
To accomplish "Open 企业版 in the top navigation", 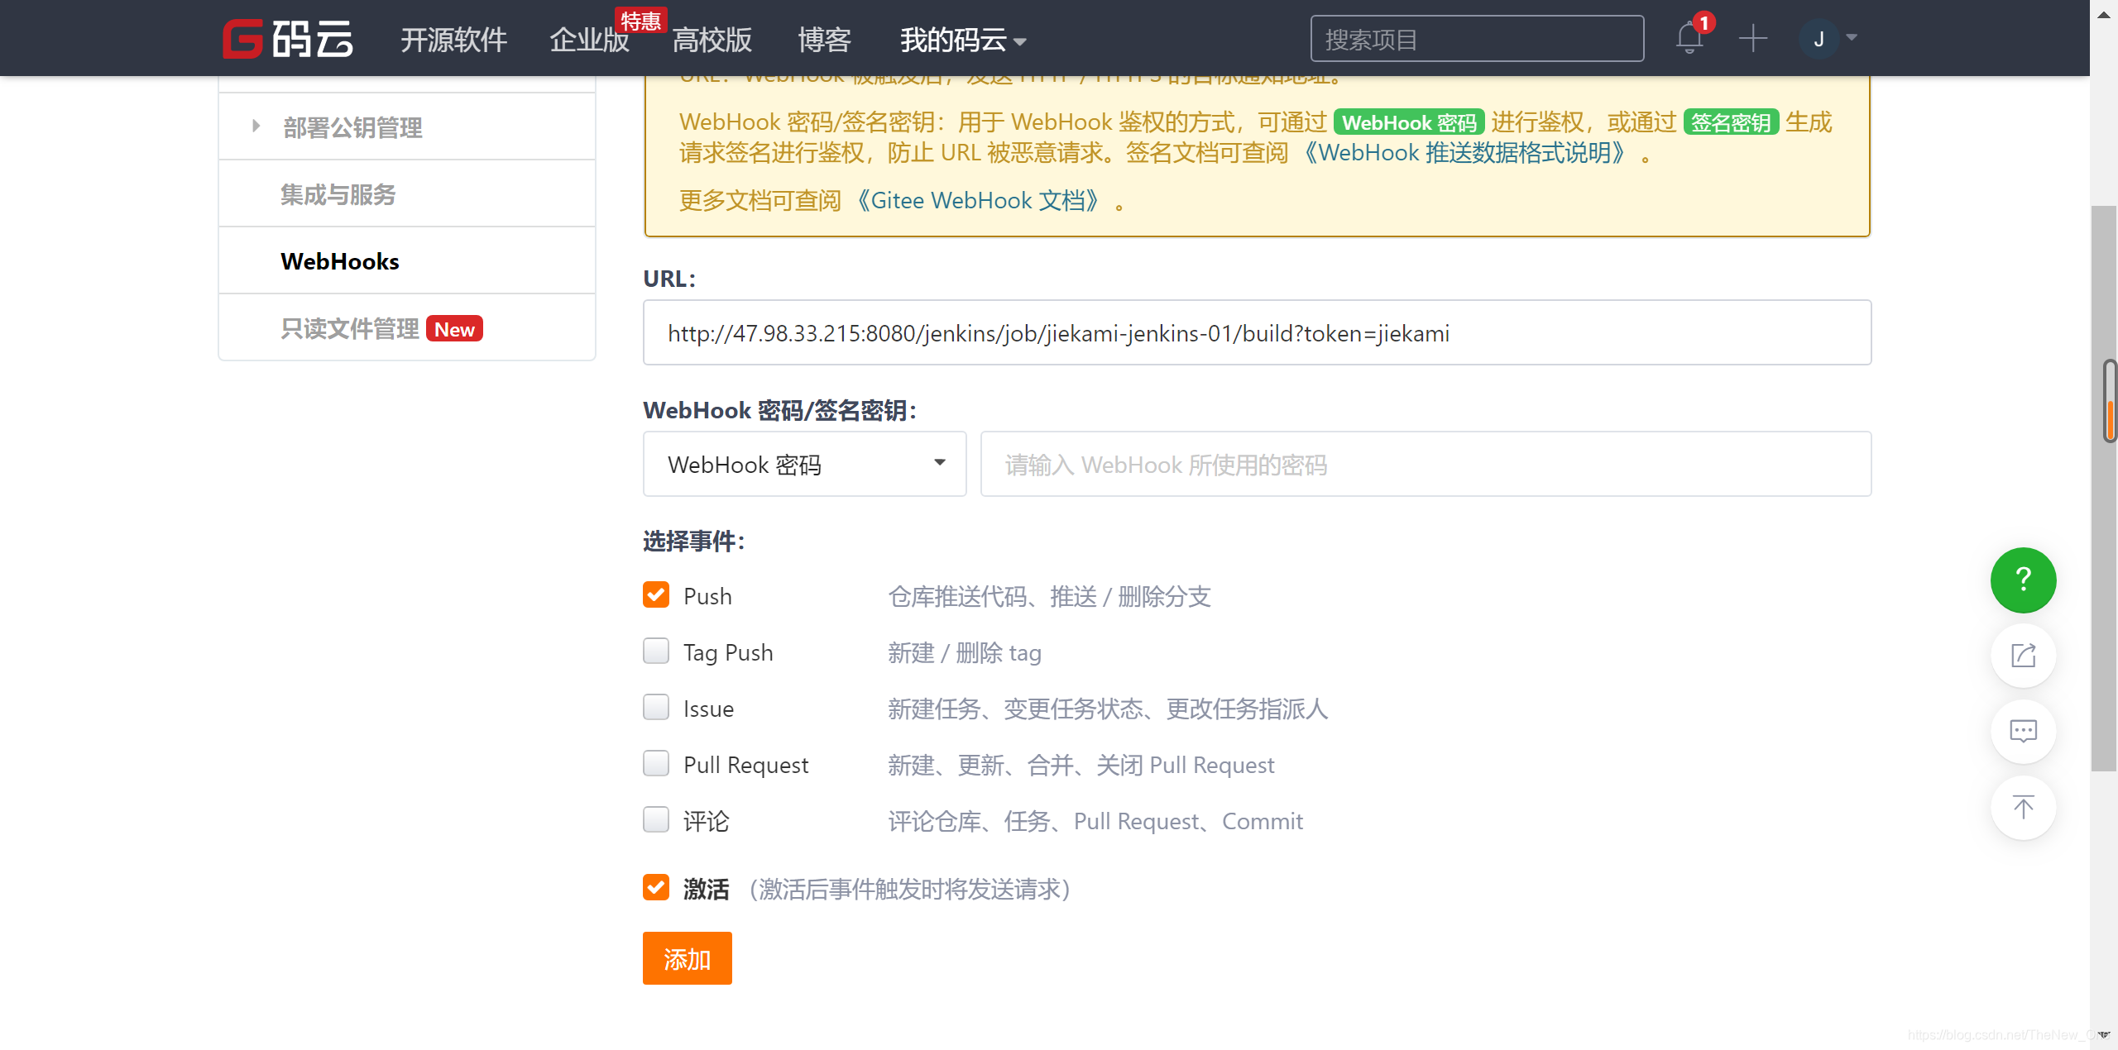I will click(x=589, y=40).
